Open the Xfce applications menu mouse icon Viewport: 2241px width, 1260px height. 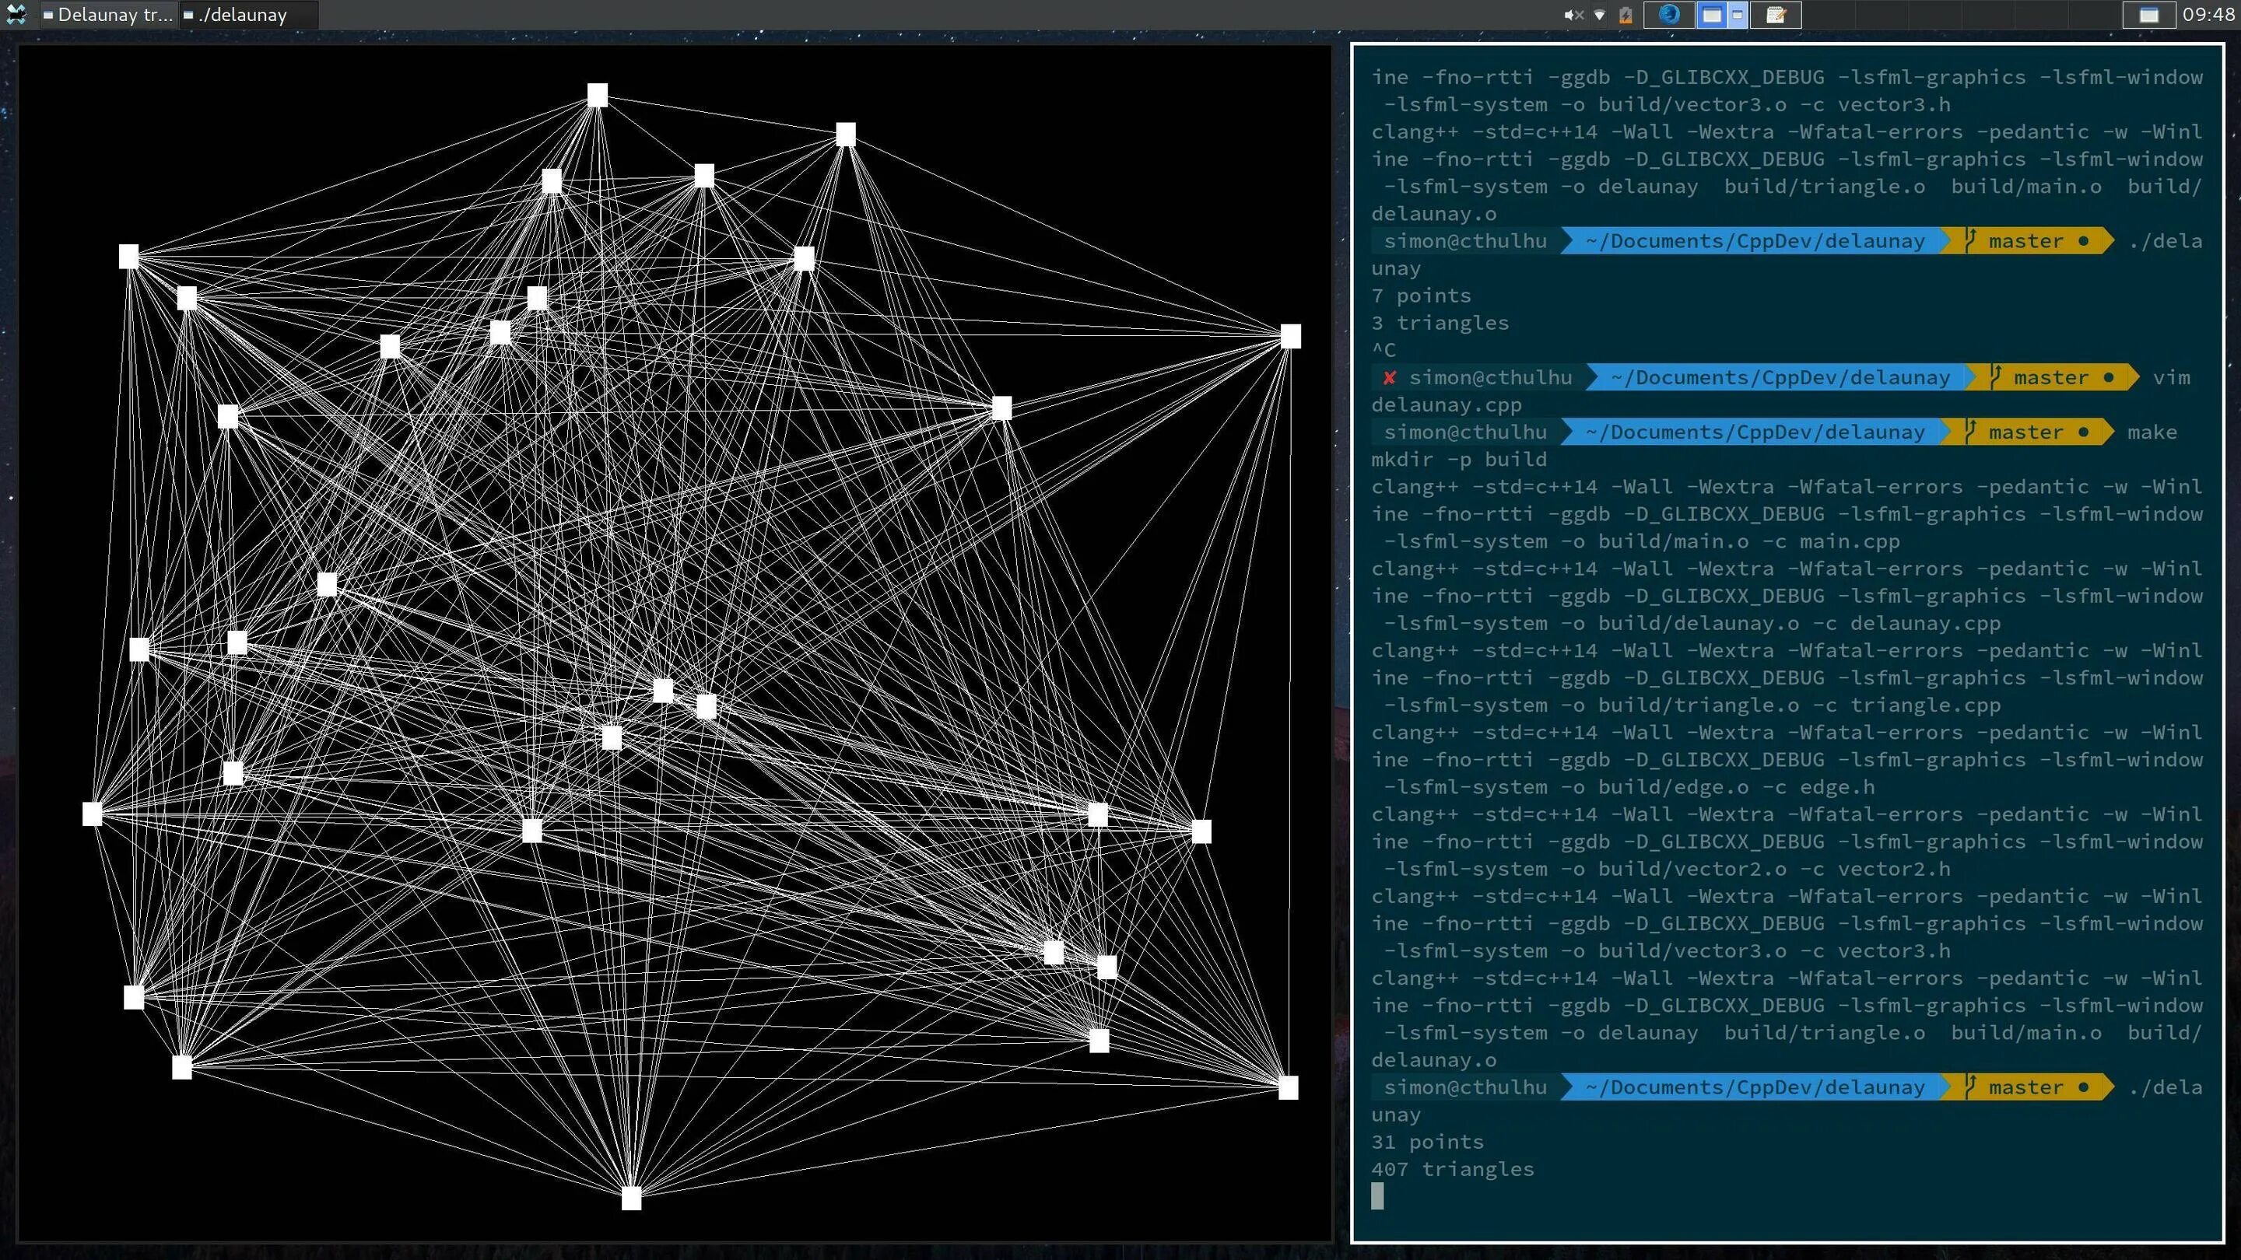tap(16, 14)
